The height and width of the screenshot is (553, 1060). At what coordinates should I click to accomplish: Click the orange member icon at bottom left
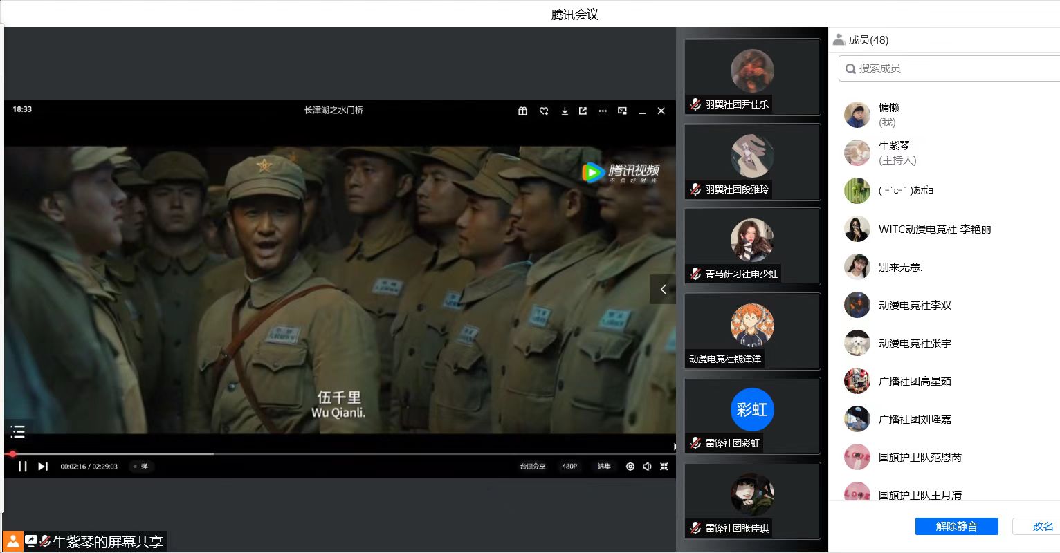click(12, 542)
